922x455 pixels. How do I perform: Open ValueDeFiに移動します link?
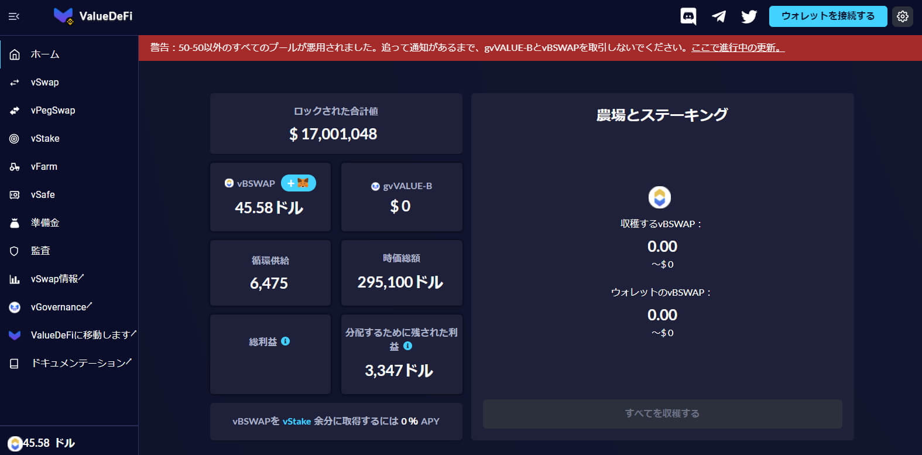tap(83, 335)
